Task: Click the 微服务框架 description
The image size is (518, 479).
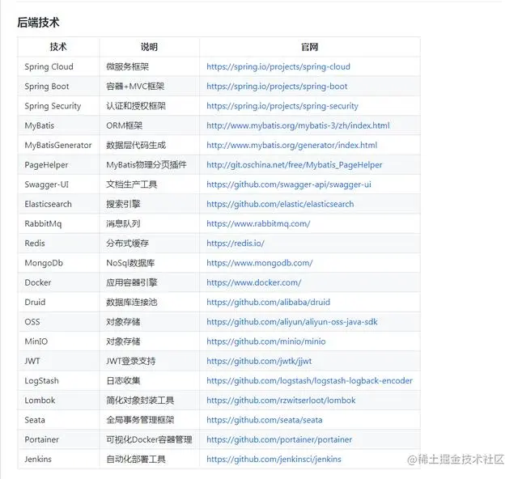Action: tap(127, 66)
